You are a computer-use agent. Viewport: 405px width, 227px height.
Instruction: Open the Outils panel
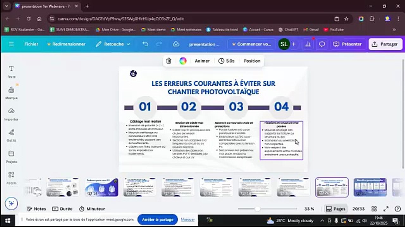pyautogui.click(x=11, y=136)
